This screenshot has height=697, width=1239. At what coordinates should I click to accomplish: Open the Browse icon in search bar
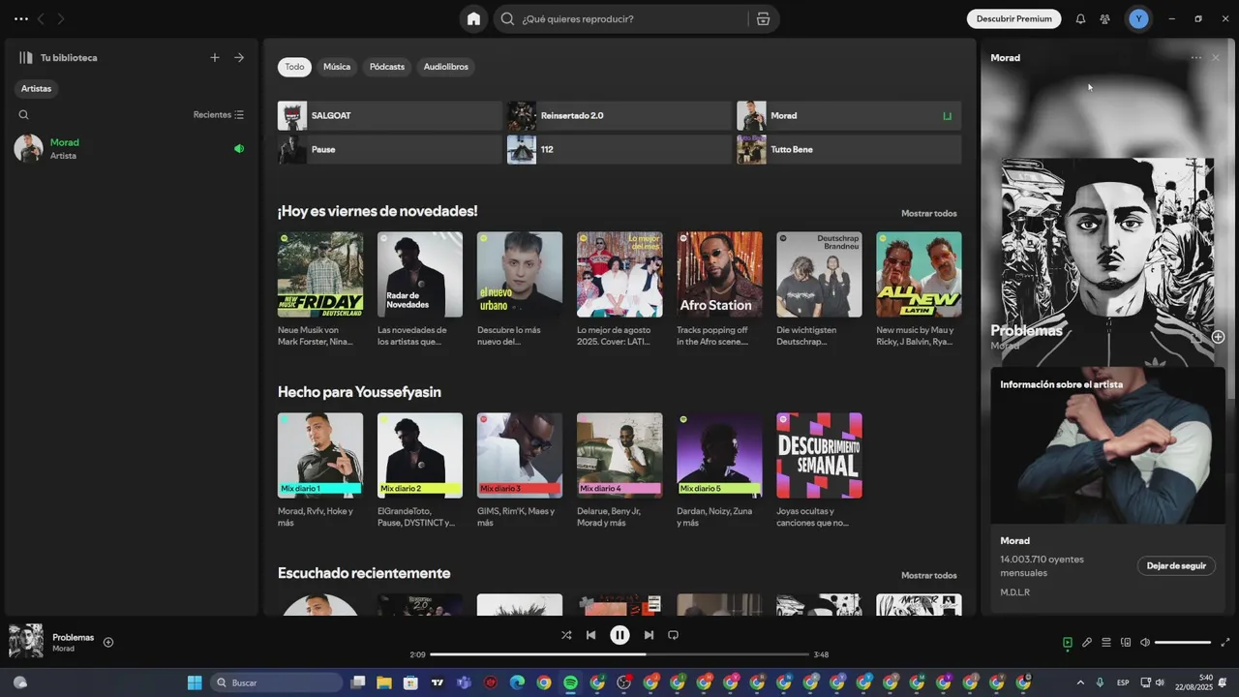tap(763, 18)
